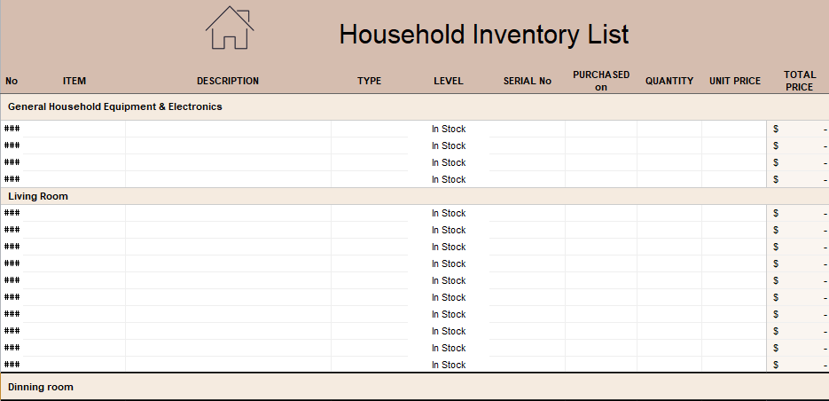
Task: Click the Living Room section heading
Action: pyautogui.click(x=38, y=196)
